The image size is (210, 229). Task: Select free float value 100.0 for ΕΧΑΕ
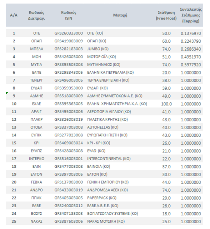click(x=166, y=104)
